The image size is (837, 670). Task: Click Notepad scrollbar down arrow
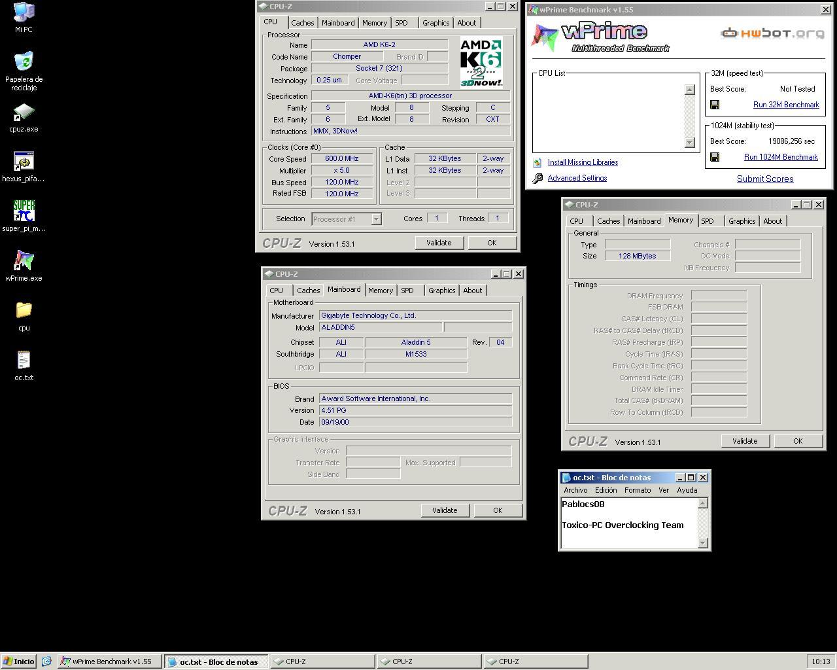pyautogui.click(x=703, y=542)
